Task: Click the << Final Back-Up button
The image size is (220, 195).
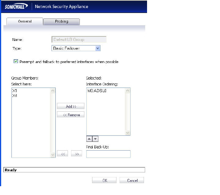Action: [x=63, y=154]
